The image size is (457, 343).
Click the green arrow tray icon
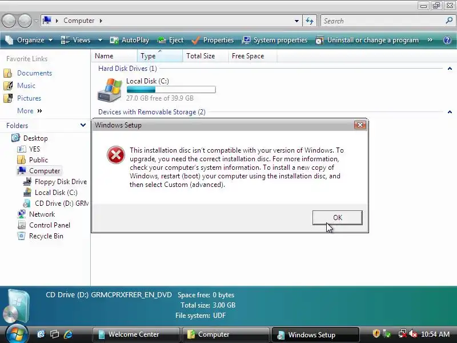[387, 334]
